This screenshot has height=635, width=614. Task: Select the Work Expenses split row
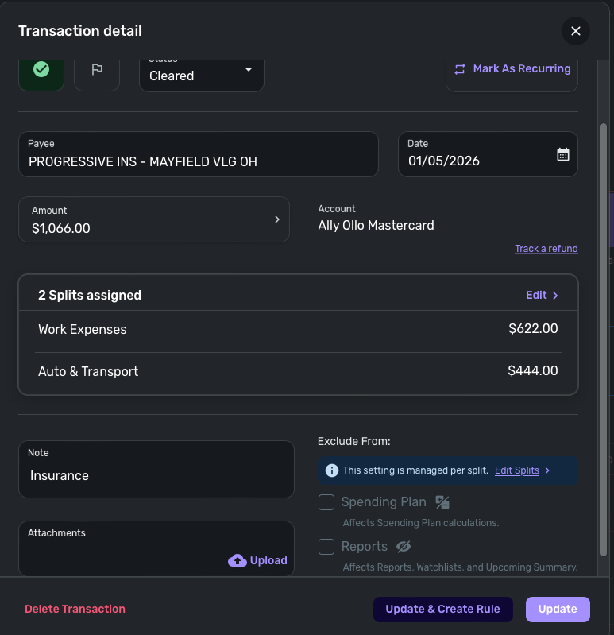(298, 329)
